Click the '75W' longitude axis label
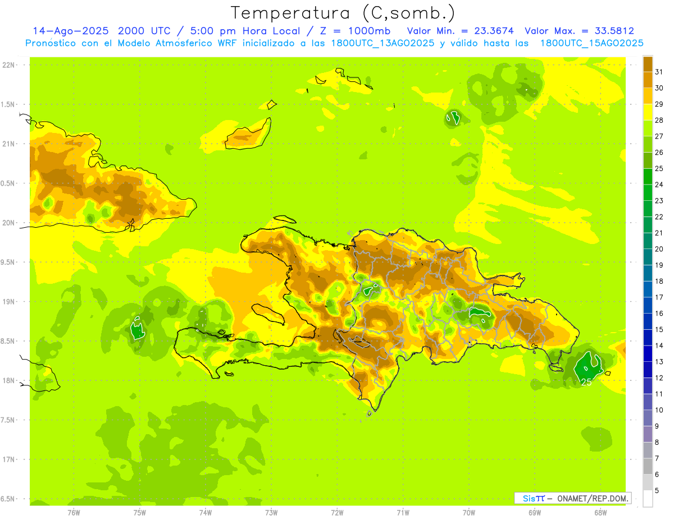Image resolution: width=674 pixels, height=520 pixels. click(x=139, y=512)
